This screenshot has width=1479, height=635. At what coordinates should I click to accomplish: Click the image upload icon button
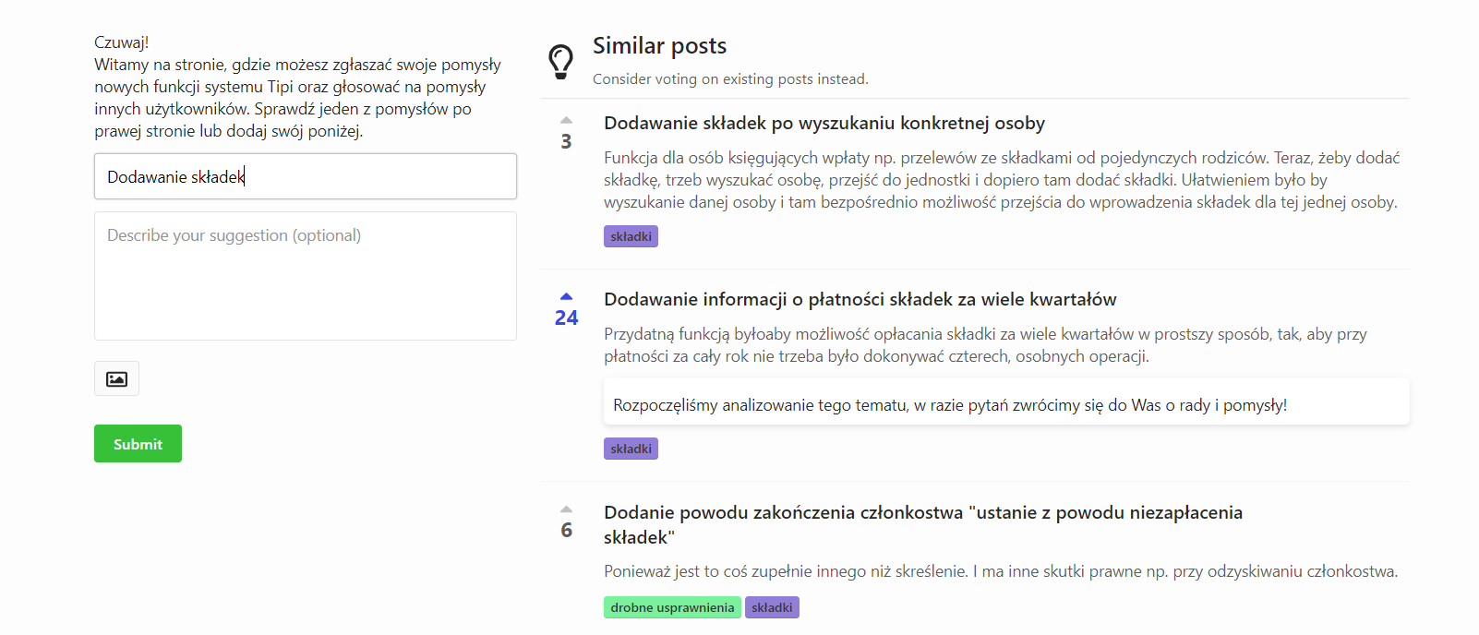click(116, 378)
